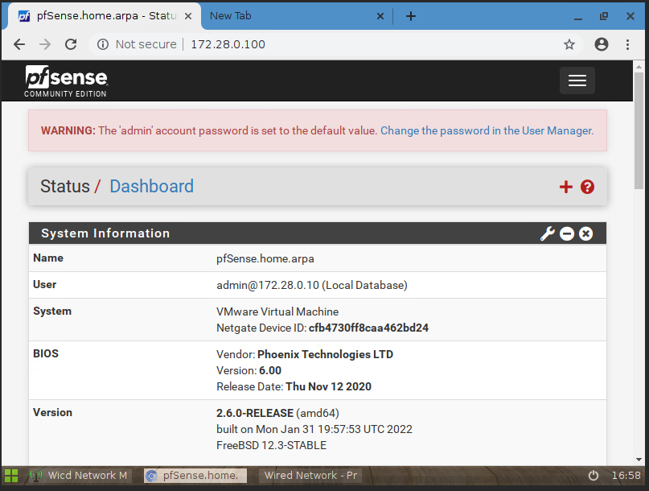Close the System Information widget
The image size is (649, 491).
pyautogui.click(x=586, y=233)
